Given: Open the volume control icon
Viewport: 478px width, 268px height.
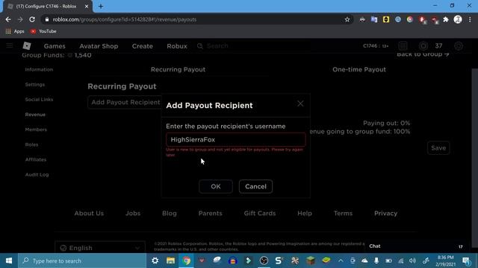Looking at the screenshot, I should tap(412, 261).
